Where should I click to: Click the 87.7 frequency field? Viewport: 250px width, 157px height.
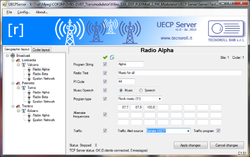[x=123, y=107]
